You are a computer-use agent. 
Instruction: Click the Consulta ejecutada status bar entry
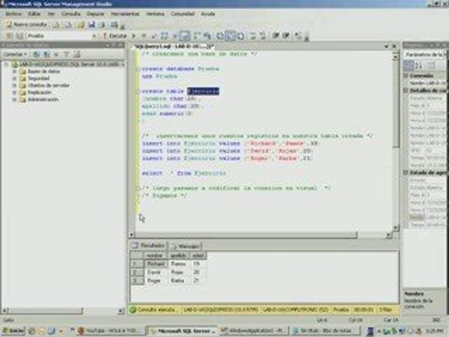pos(154,310)
